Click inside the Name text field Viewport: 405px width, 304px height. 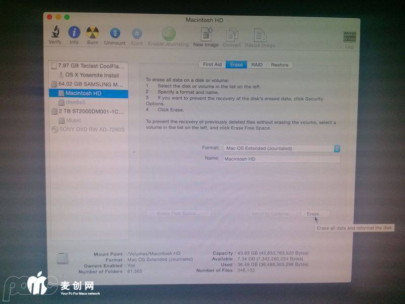pos(281,159)
